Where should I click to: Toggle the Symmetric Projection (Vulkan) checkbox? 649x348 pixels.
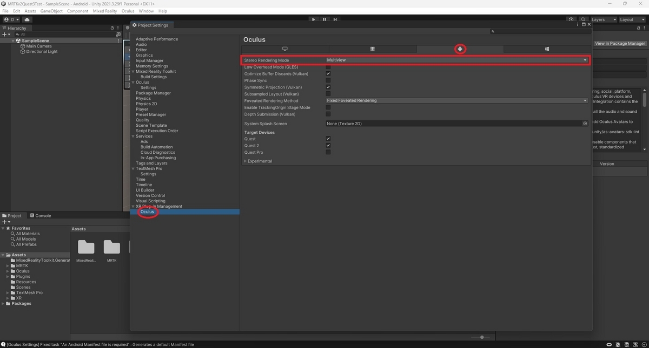tap(328, 87)
